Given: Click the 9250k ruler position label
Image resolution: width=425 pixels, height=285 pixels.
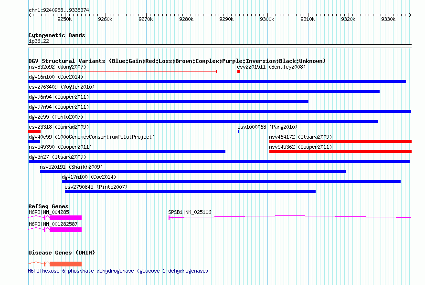Looking at the screenshot, I should coord(64,19).
